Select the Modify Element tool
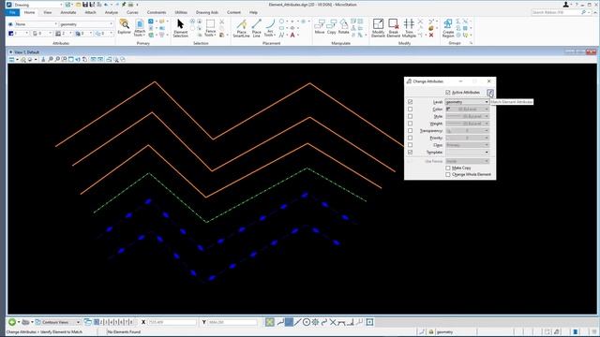600x337 pixels. (378, 28)
